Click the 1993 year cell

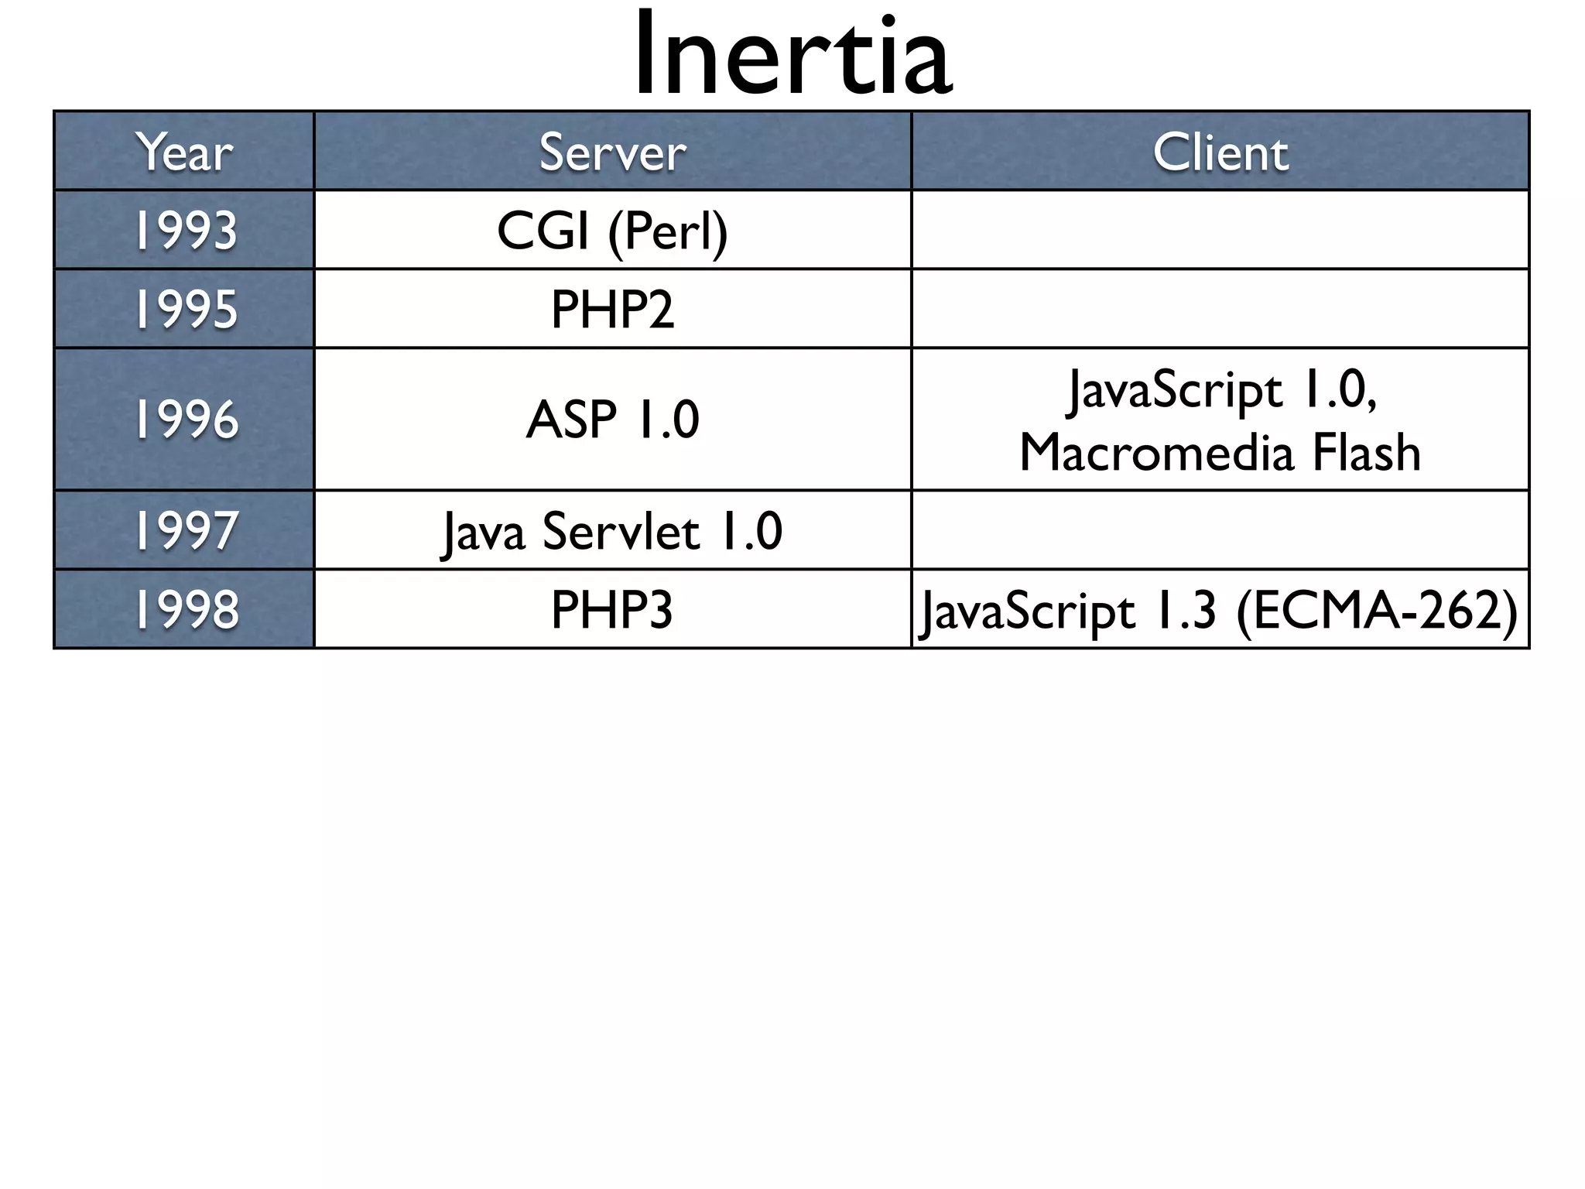pos(184,231)
